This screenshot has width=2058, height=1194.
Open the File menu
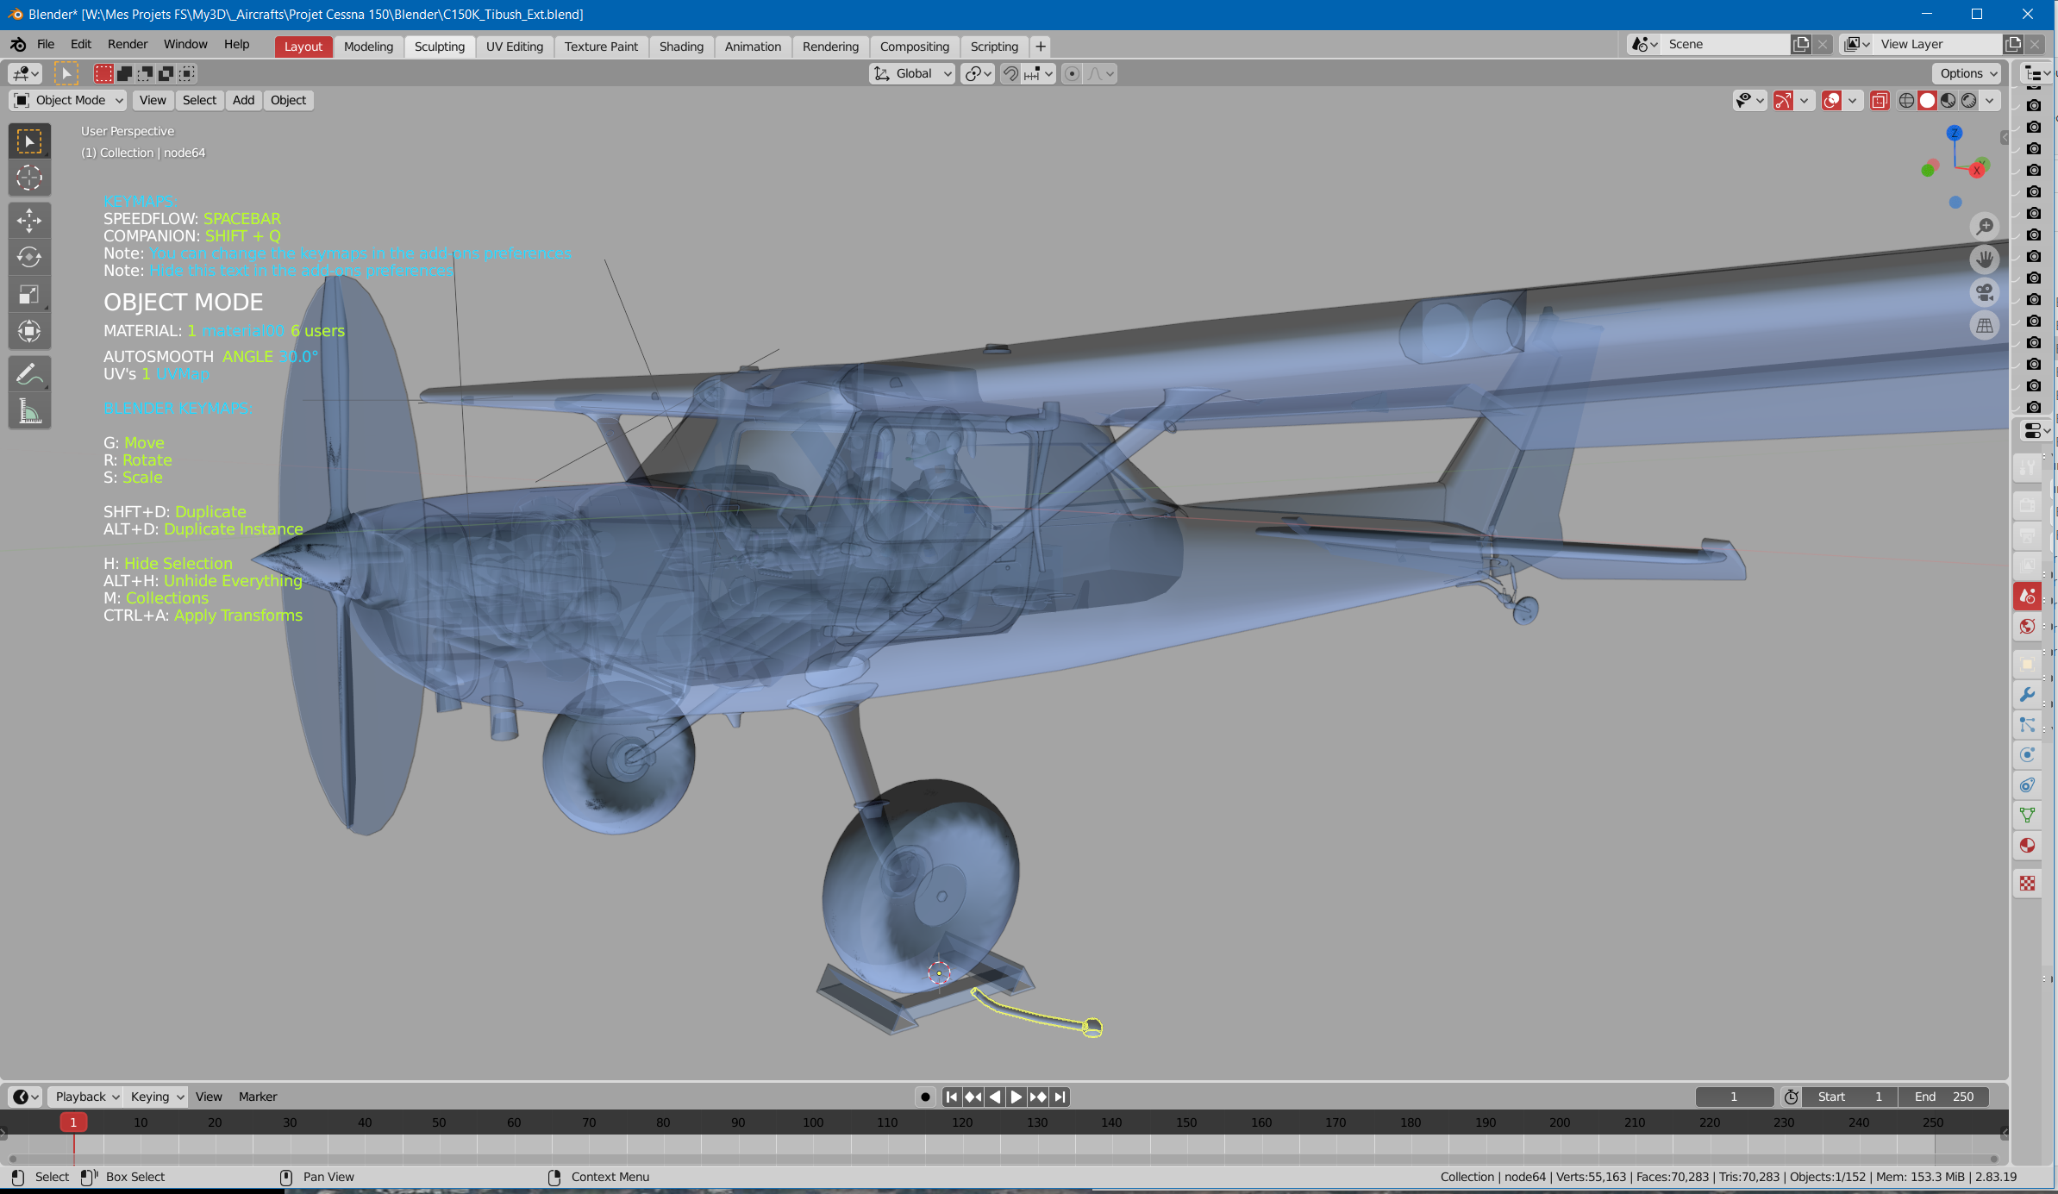coord(46,45)
